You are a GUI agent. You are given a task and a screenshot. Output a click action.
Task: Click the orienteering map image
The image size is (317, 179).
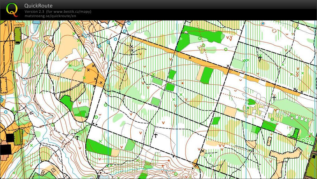[x=158, y=99]
